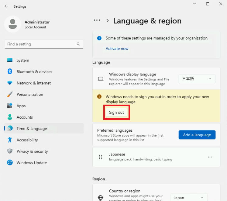The image size is (227, 201).
Task: Open System settings category
Action: [44, 60]
